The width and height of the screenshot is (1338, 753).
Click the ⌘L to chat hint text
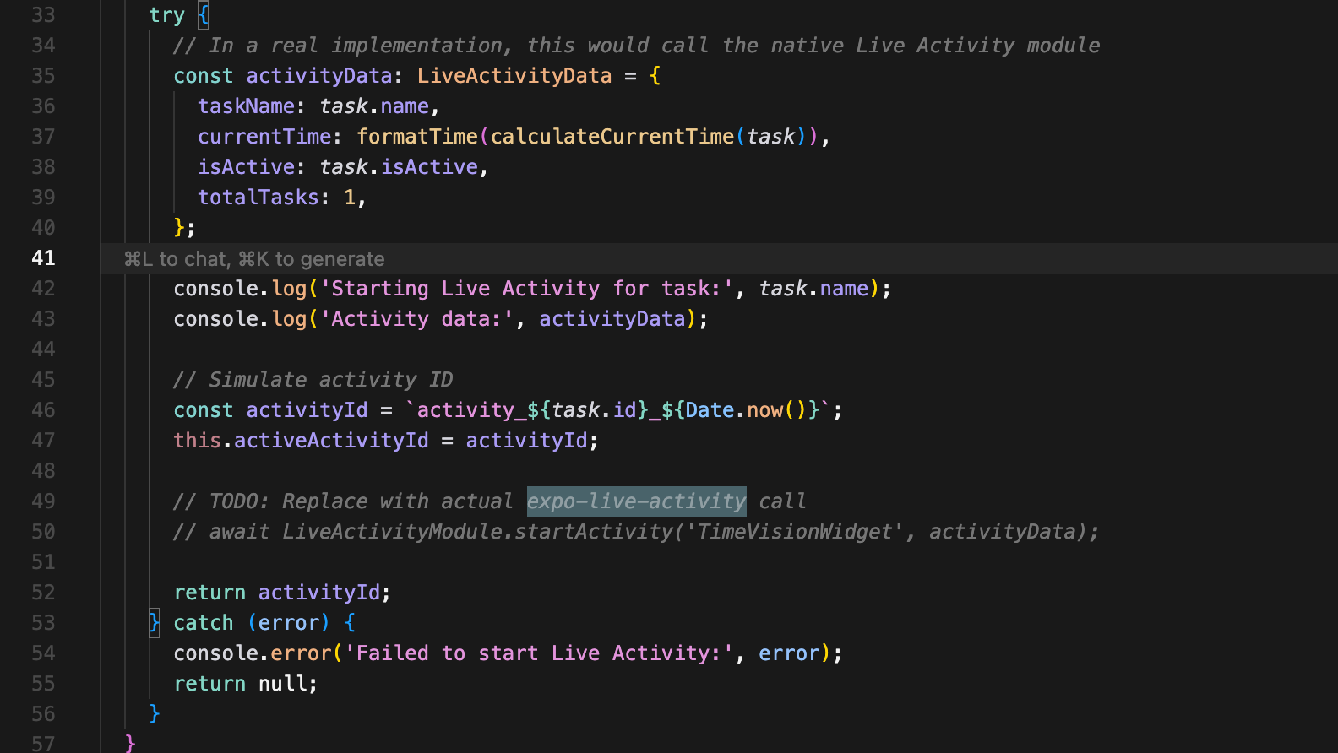[177, 259]
